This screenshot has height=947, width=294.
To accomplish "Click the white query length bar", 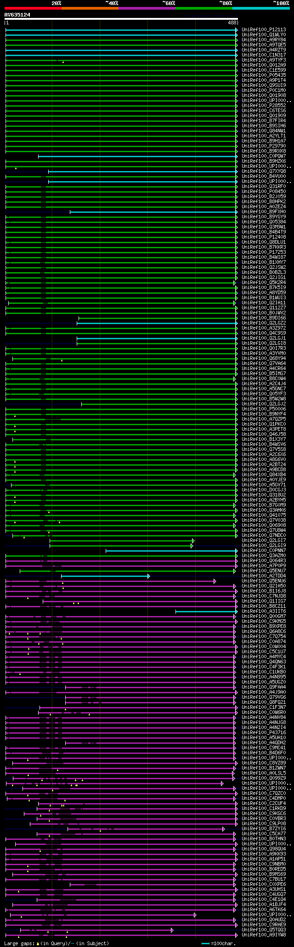I will tap(121, 19).
